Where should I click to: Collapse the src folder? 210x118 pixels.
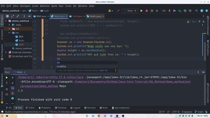(x=9, y=33)
